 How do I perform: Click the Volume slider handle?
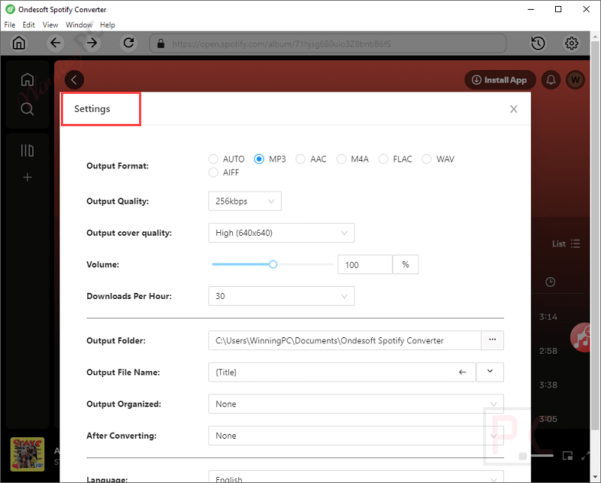click(273, 264)
